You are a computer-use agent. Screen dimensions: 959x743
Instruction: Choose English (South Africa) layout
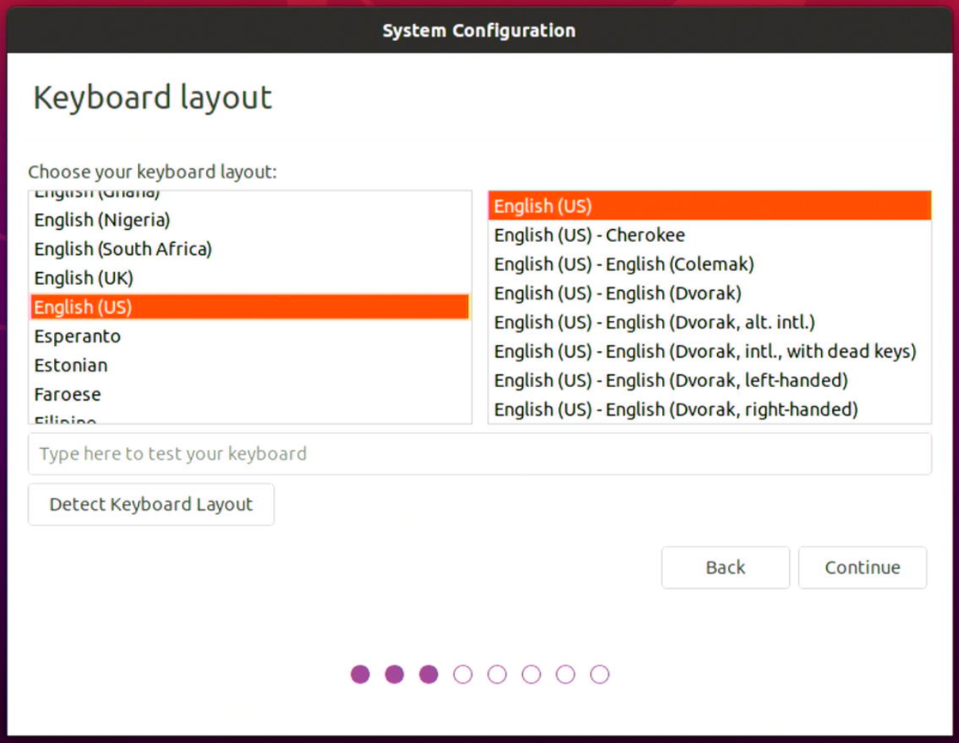pos(123,249)
